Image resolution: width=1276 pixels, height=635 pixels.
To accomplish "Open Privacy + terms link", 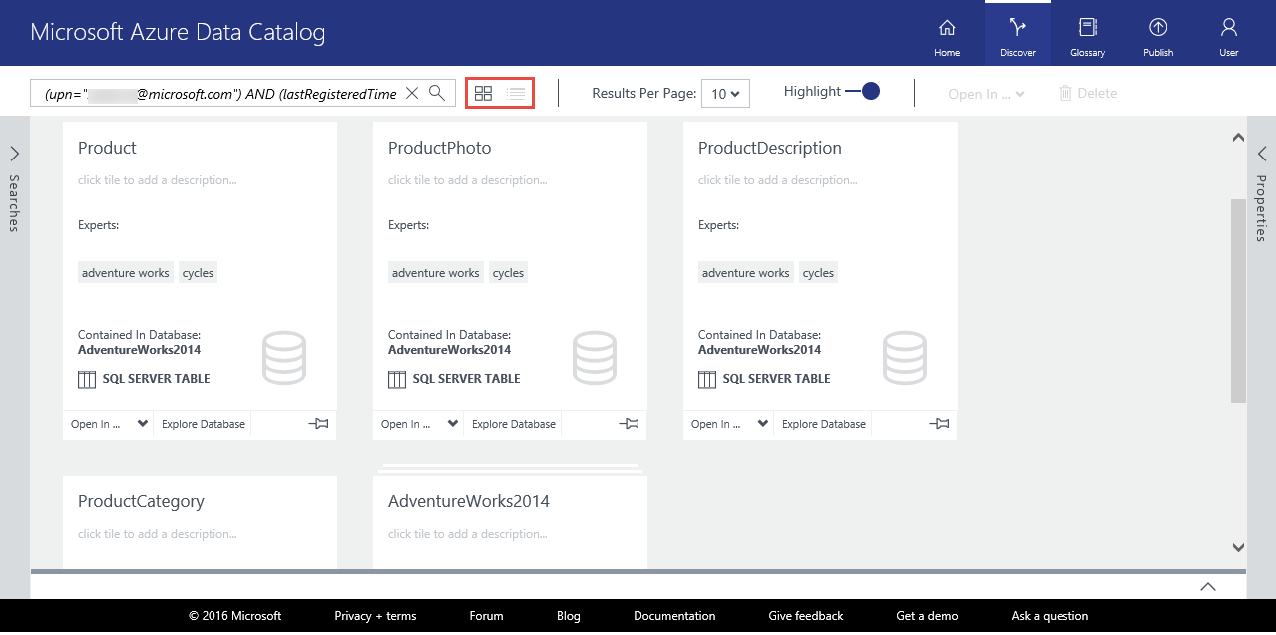I will (375, 616).
